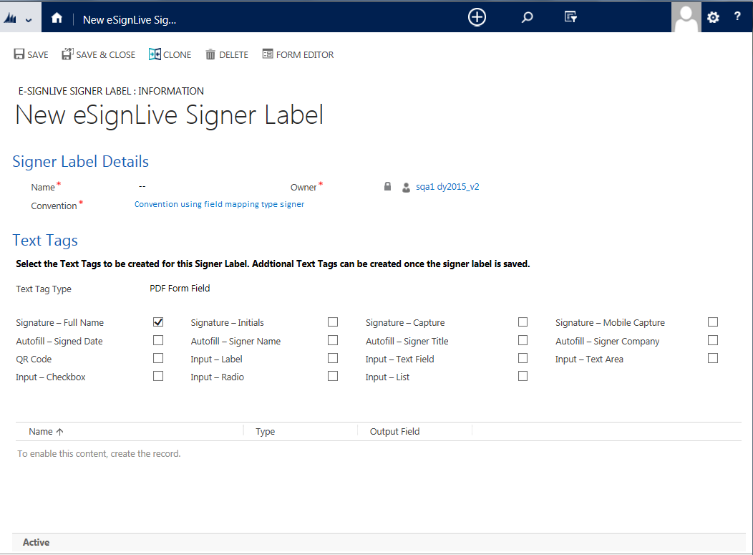The height and width of the screenshot is (555, 753).
Task: Open the user profile avatar
Action: (686, 16)
